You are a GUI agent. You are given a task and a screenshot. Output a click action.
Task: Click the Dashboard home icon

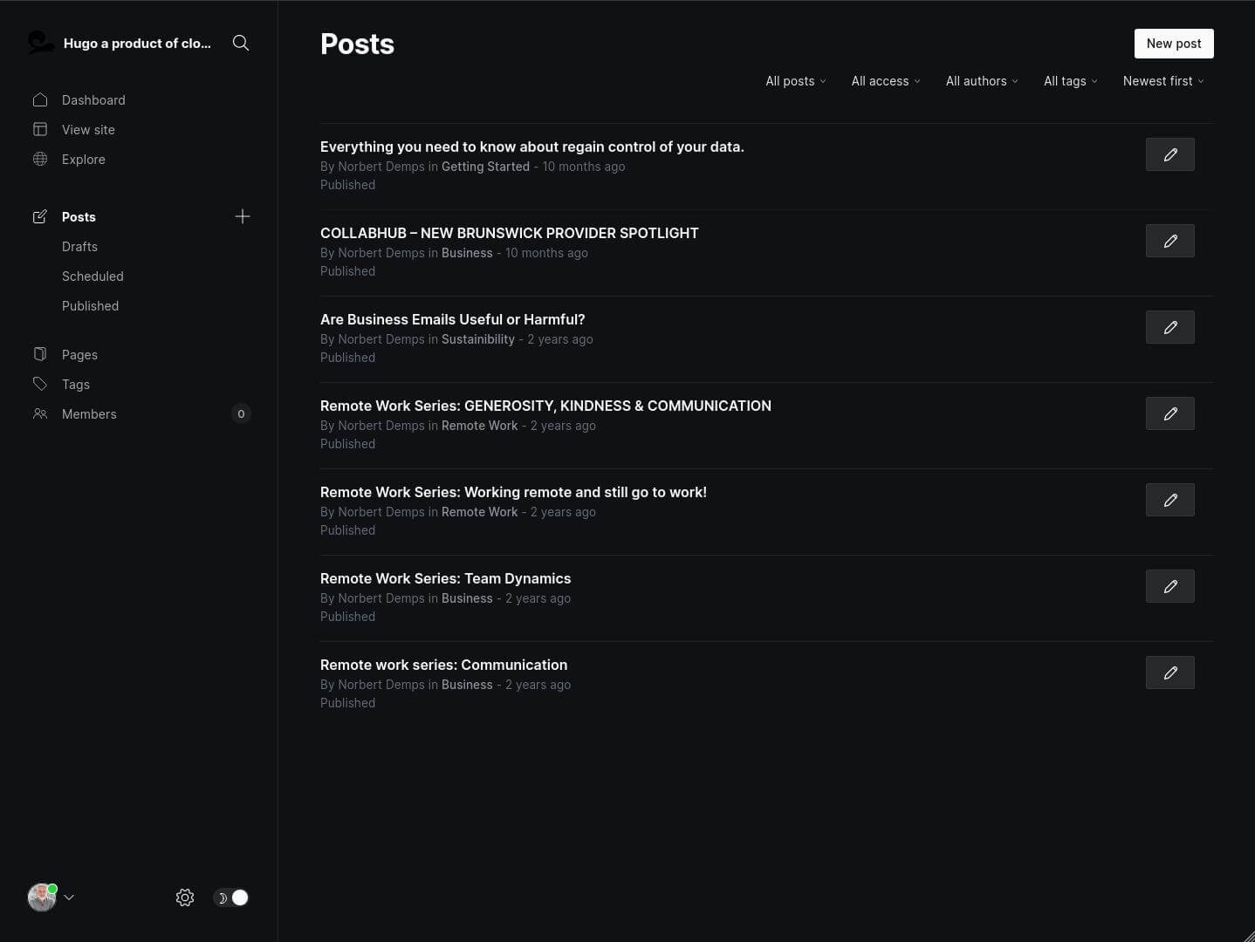(40, 100)
